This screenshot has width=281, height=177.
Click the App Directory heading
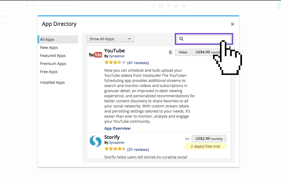click(59, 24)
